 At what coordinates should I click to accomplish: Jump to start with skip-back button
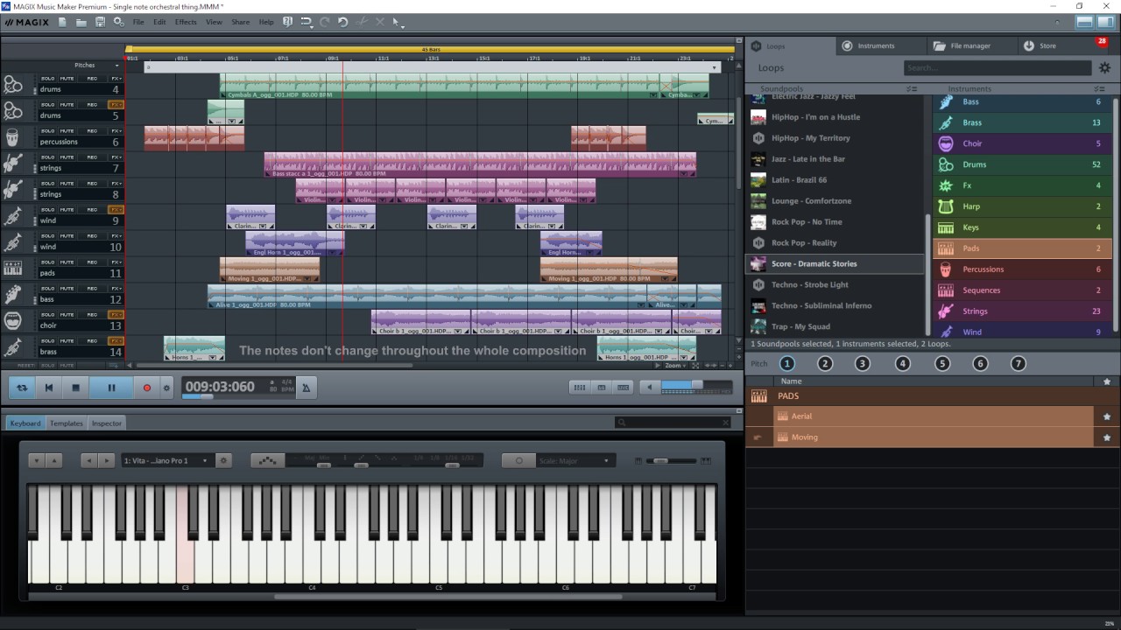(x=49, y=388)
